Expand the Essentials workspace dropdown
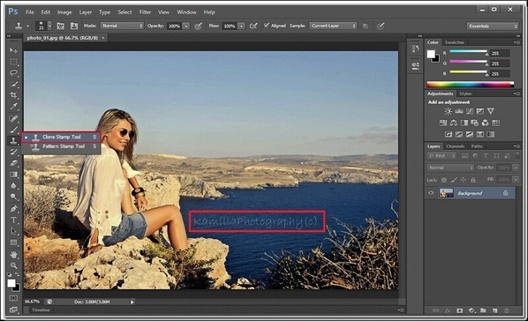The height and width of the screenshot is (321, 528). [492, 26]
